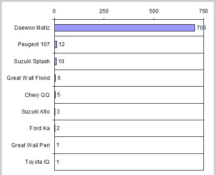216x175 pixels.
Task: Click the Daewoo Matiz bar
Action: (124, 28)
